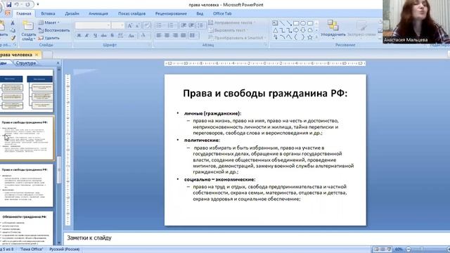The height and width of the screenshot is (253, 450).
Task: Close the права человека document tab
Action: [x=37, y=55]
